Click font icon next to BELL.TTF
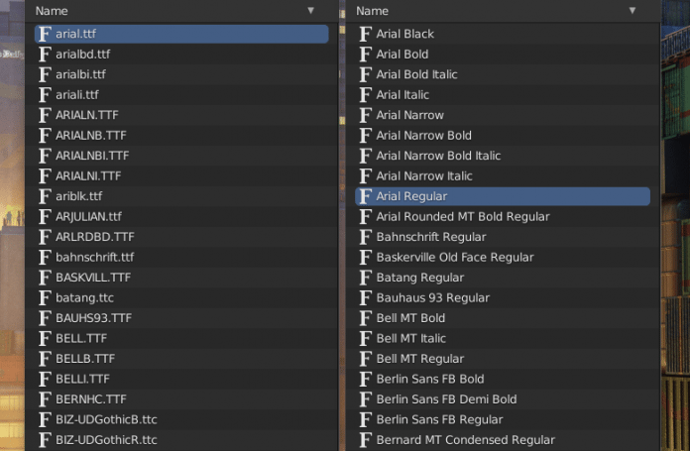Screen dimensions: 690x451 click(45, 338)
